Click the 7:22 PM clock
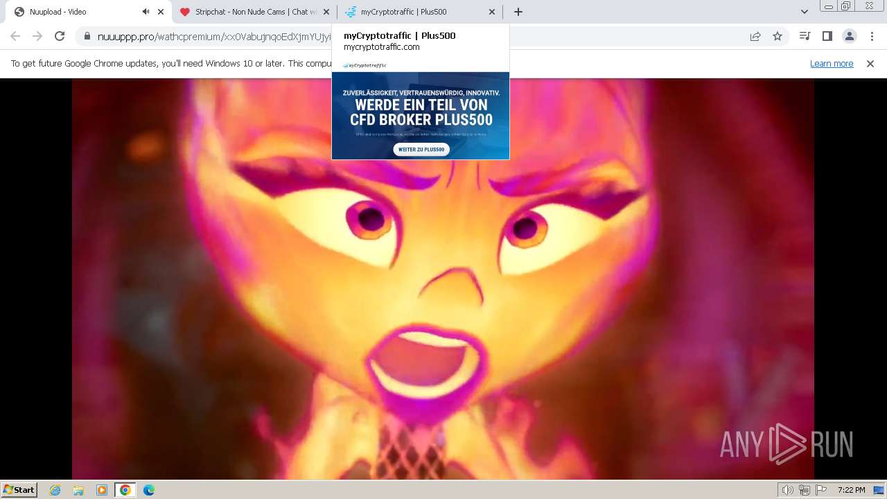Screen dimensions: 887x499 [851, 490]
